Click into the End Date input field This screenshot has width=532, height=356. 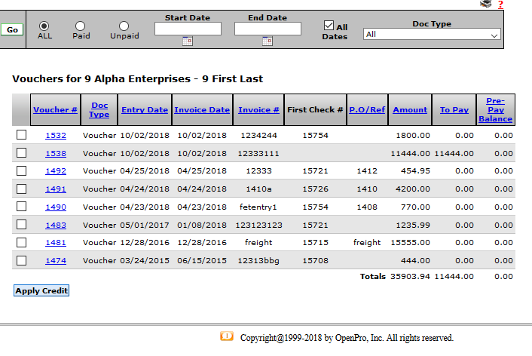point(268,29)
